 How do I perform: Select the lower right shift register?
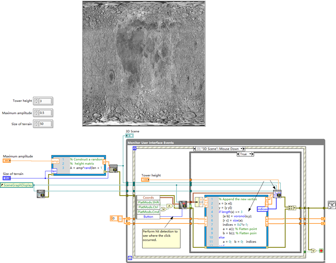tap(323, 223)
